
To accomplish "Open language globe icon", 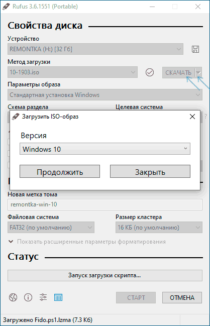I will click(x=13, y=297).
